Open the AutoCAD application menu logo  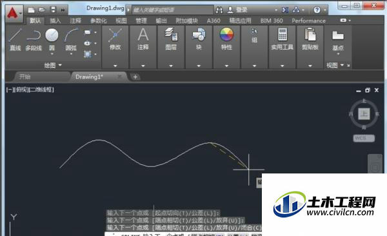14,13
